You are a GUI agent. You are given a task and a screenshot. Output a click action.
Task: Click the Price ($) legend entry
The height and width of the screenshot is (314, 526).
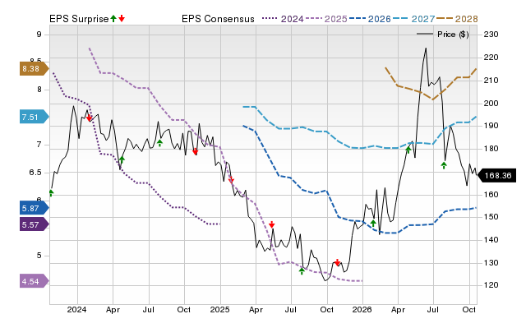(442, 35)
